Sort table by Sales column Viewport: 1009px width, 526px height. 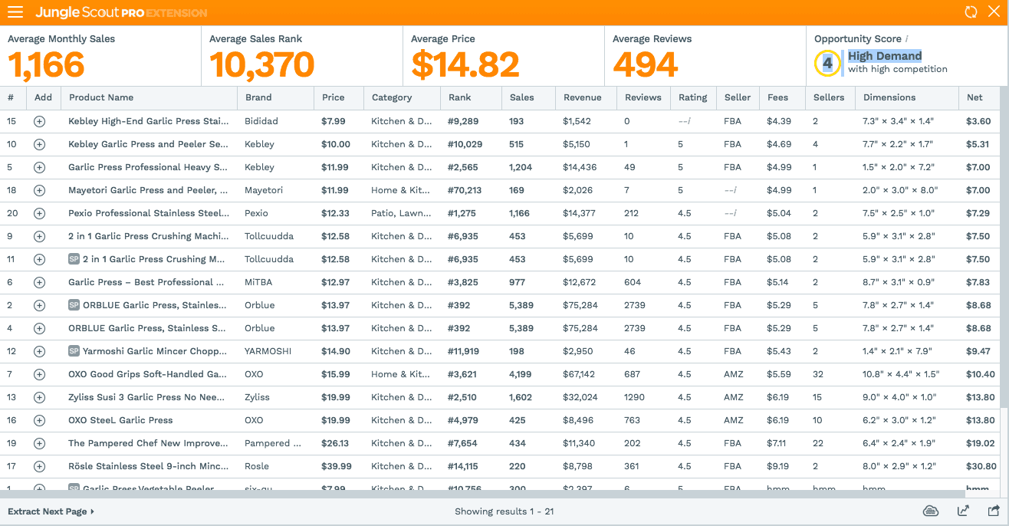pyautogui.click(x=521, y=97)
